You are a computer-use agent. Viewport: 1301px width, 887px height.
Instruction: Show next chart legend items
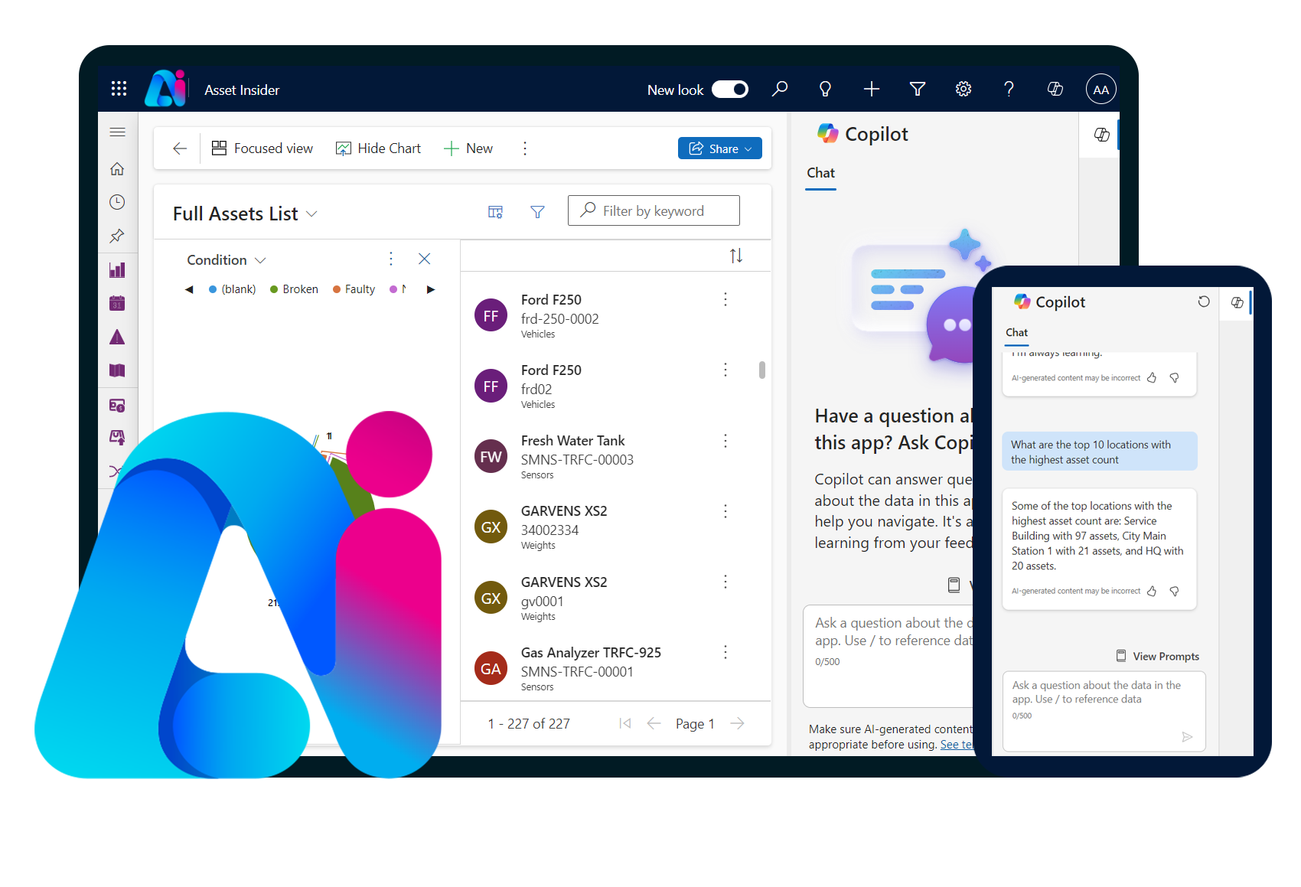pyautogui.click(x=431, y=289)
